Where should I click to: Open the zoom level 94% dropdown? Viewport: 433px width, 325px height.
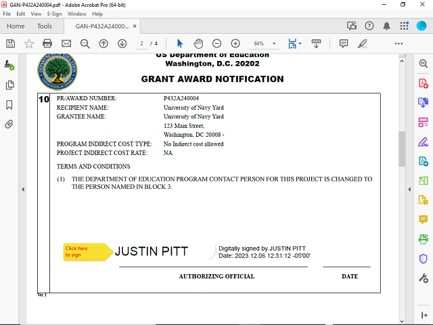point(263,43)
